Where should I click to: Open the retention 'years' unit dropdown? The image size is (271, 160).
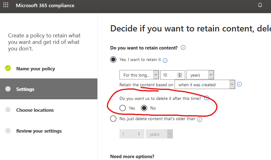(x=200, y=75)
